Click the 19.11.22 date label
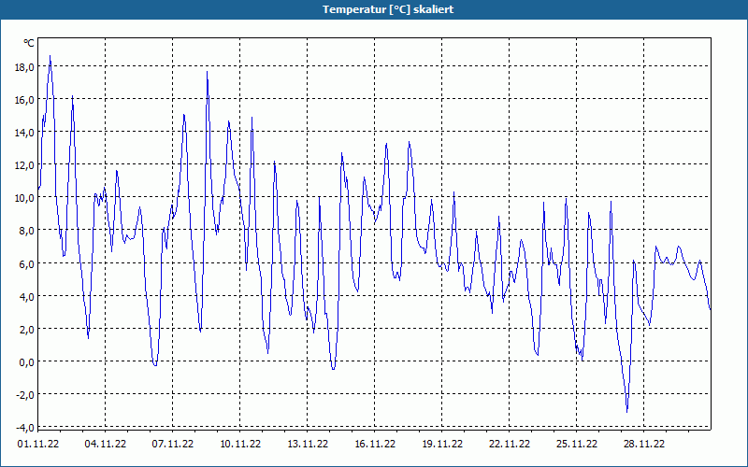The width and height of the screenshot is (748, 467). 441,444
